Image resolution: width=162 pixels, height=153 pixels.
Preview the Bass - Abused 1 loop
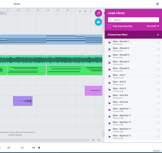click(x=110, y=43)
